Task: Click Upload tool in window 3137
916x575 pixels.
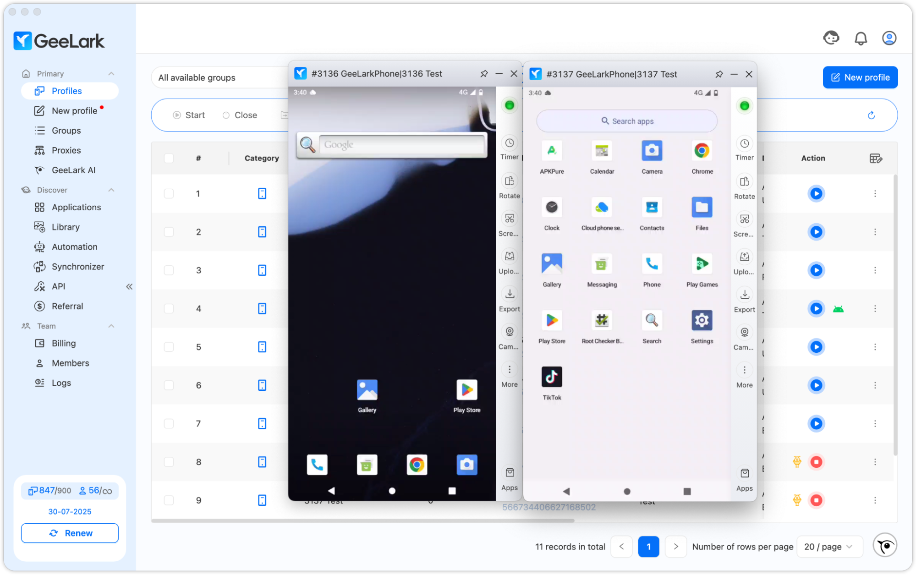Action: tap(744, 263)
